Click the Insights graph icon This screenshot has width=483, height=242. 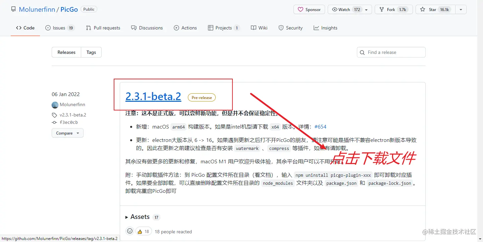click(x=316, y=28)
